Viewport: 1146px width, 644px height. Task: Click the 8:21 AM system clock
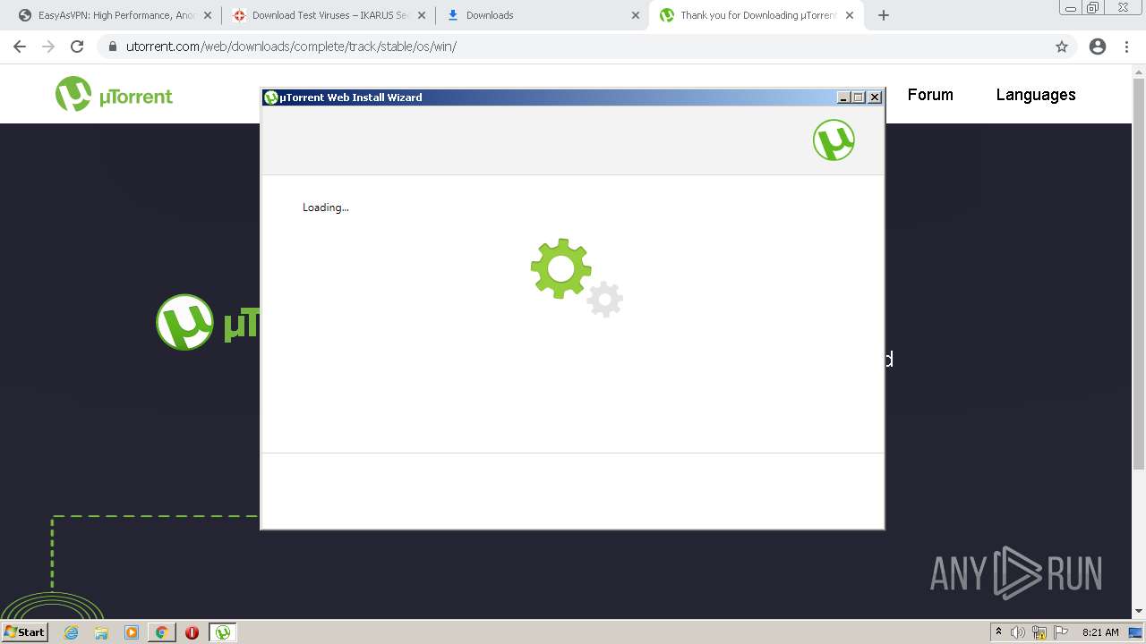pyautogui.click(x=1100, y=632)
